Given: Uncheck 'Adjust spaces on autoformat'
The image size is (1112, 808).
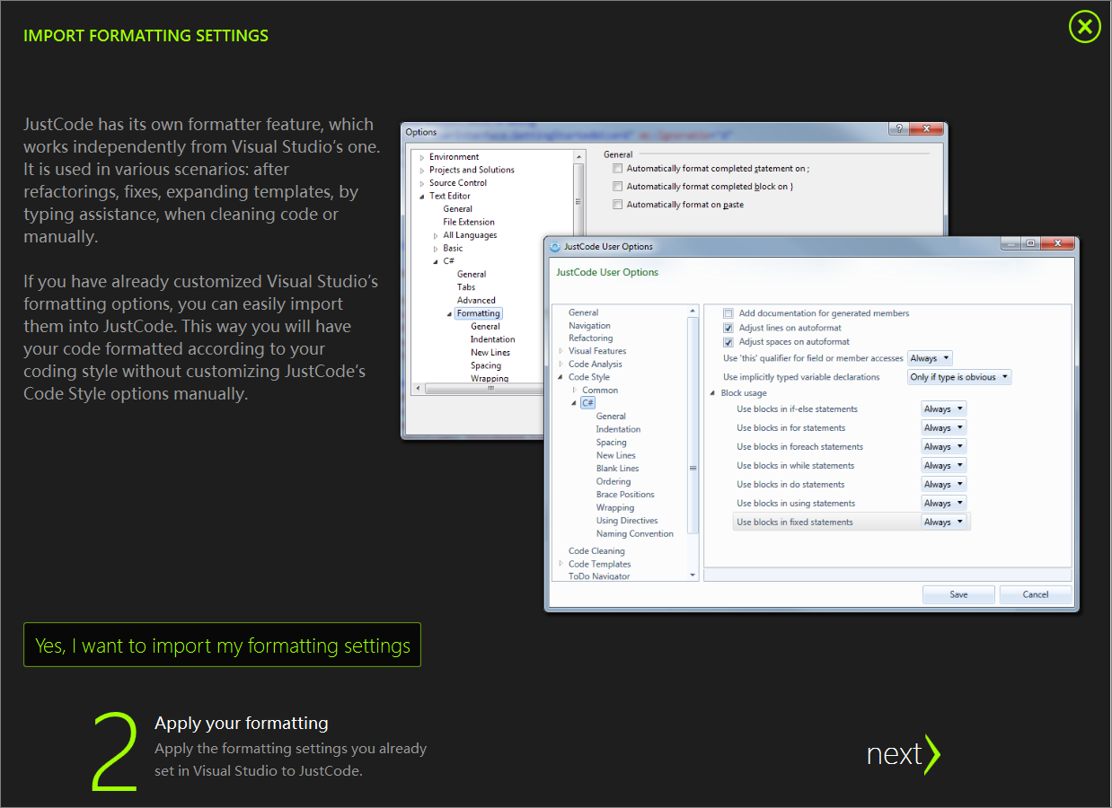Looking at the screenshot, I should (728, 342).
